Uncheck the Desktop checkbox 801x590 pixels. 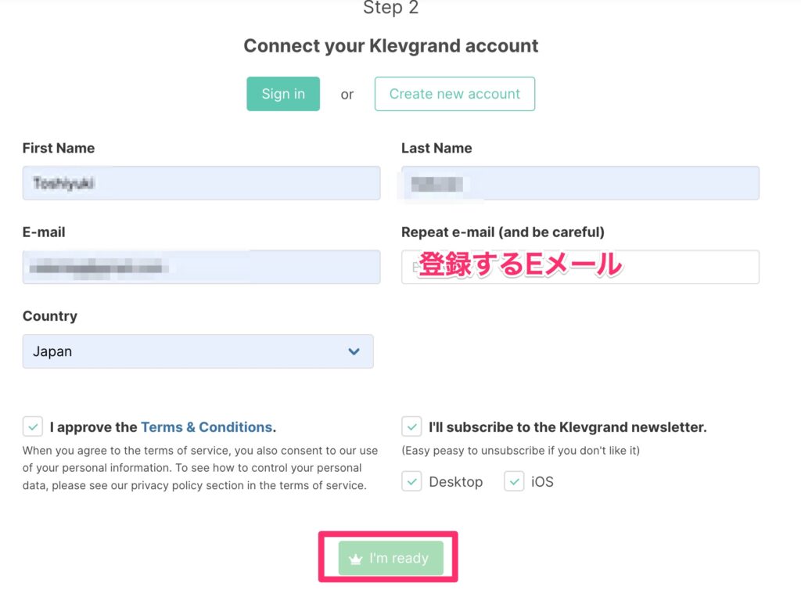[411, 482]
